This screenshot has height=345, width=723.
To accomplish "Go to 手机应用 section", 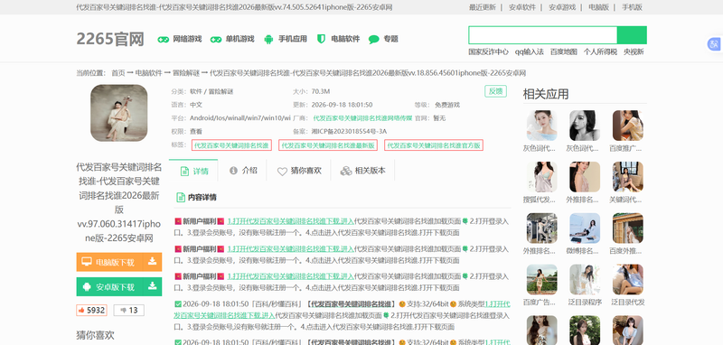I will [292, 39].
